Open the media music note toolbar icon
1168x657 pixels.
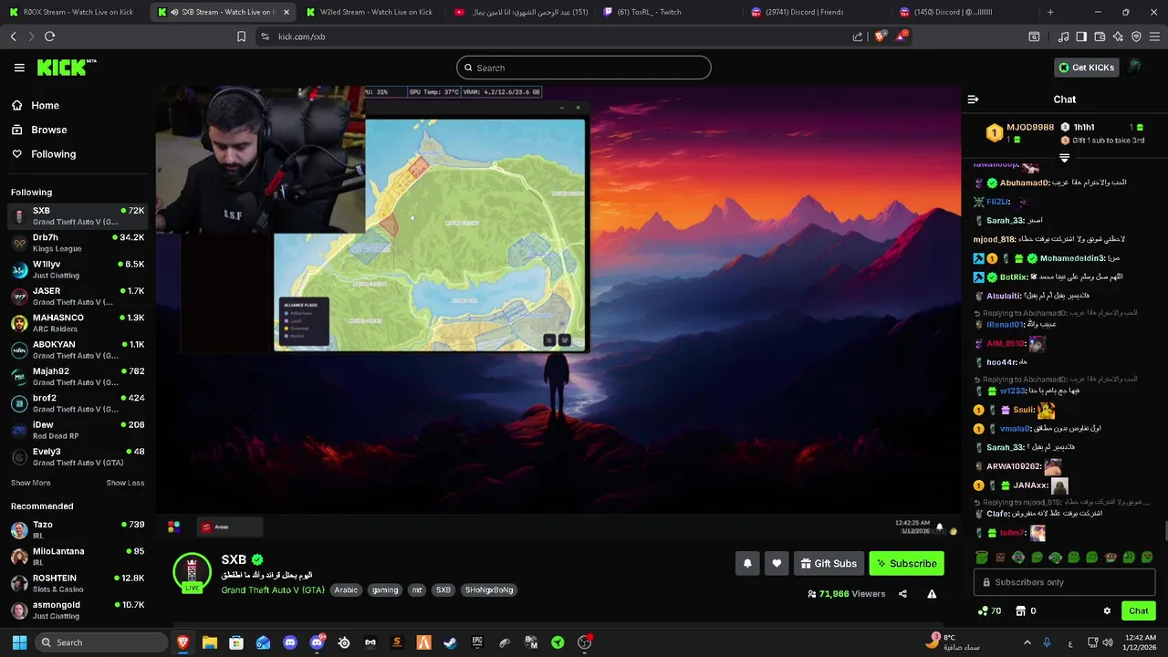pyautogui.click(x=1063, y=36)
